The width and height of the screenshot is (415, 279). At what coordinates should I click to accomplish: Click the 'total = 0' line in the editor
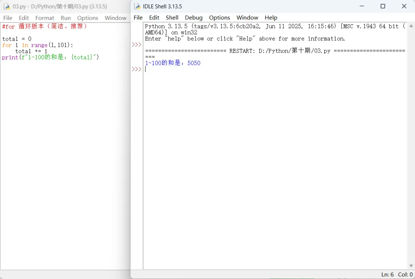[17, 39]
